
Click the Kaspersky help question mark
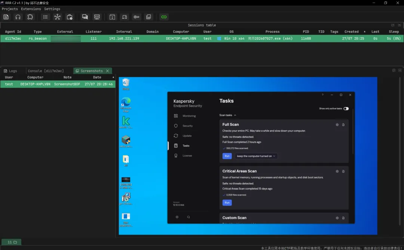click(x=322, y=95)
